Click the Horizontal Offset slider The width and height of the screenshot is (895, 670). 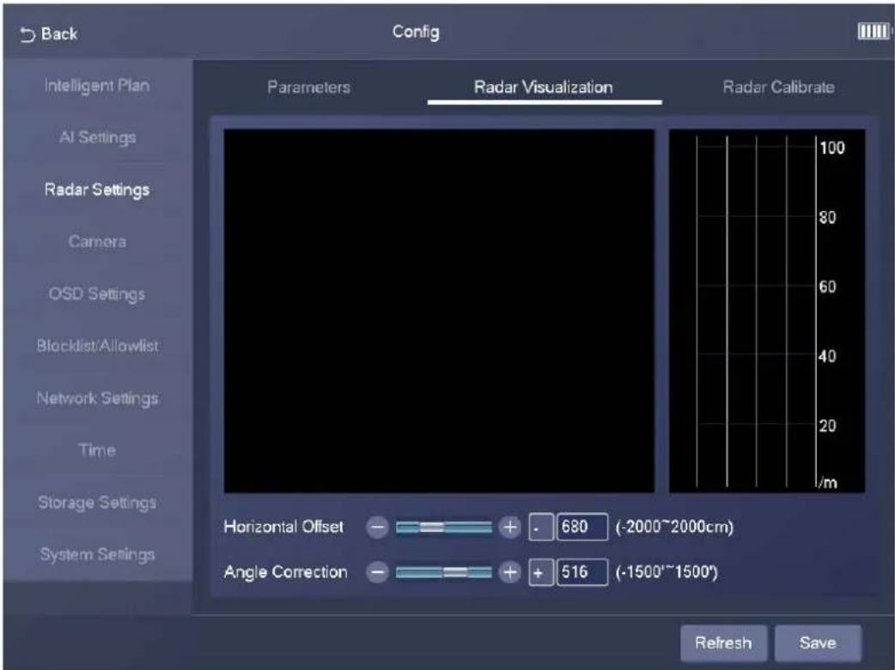(x=443, y=528)
